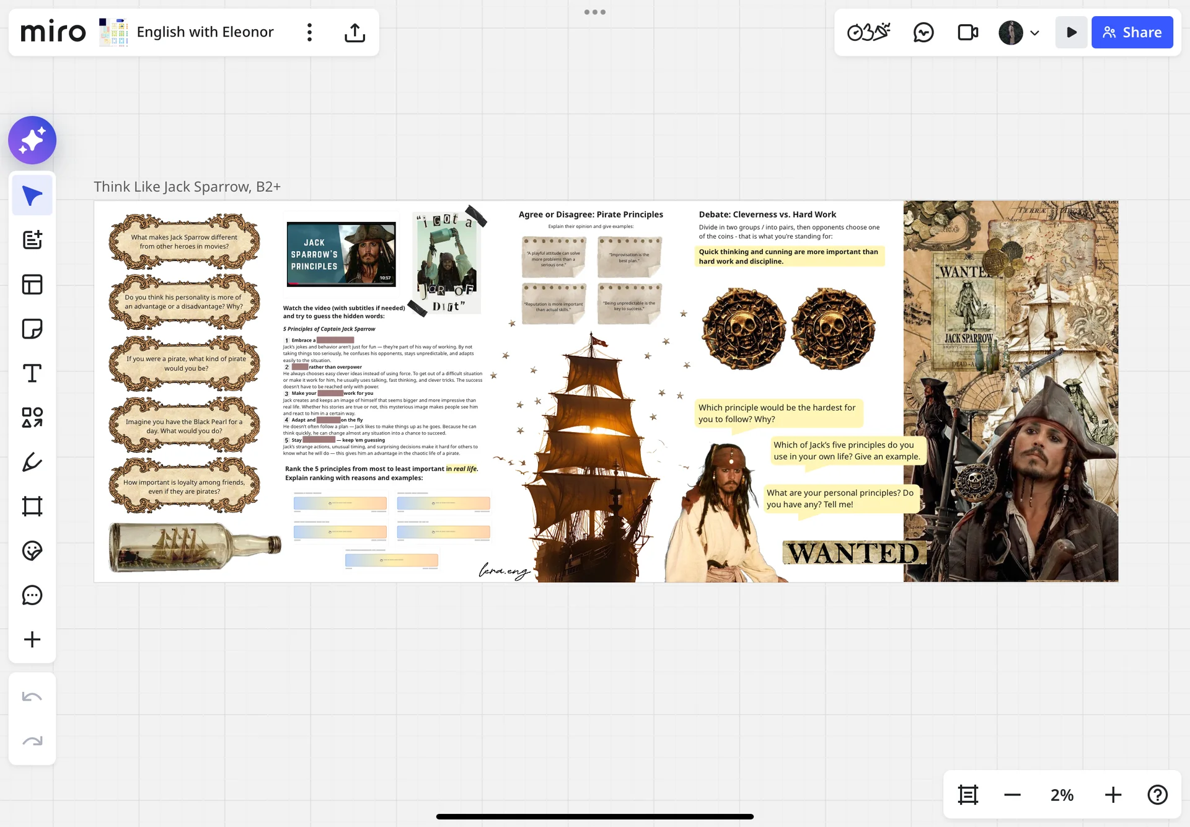
Task: Open the three-dot multitasking menu at top
Action: pos(595,12)
